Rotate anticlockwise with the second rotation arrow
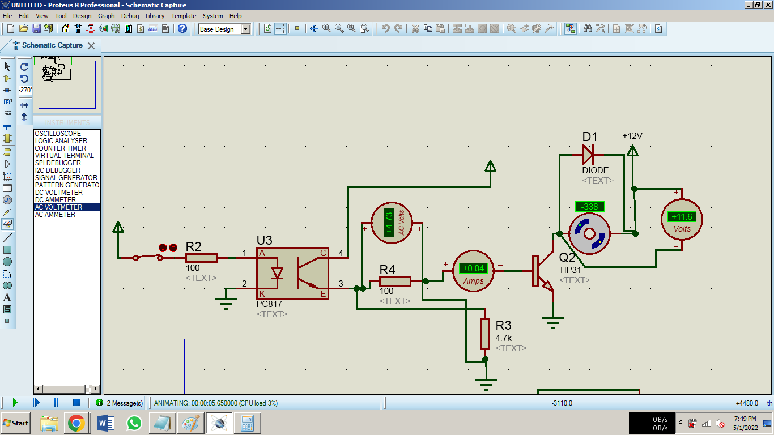Image resolution: width=774 pixels, height=435 pixels. coord(24,79)
